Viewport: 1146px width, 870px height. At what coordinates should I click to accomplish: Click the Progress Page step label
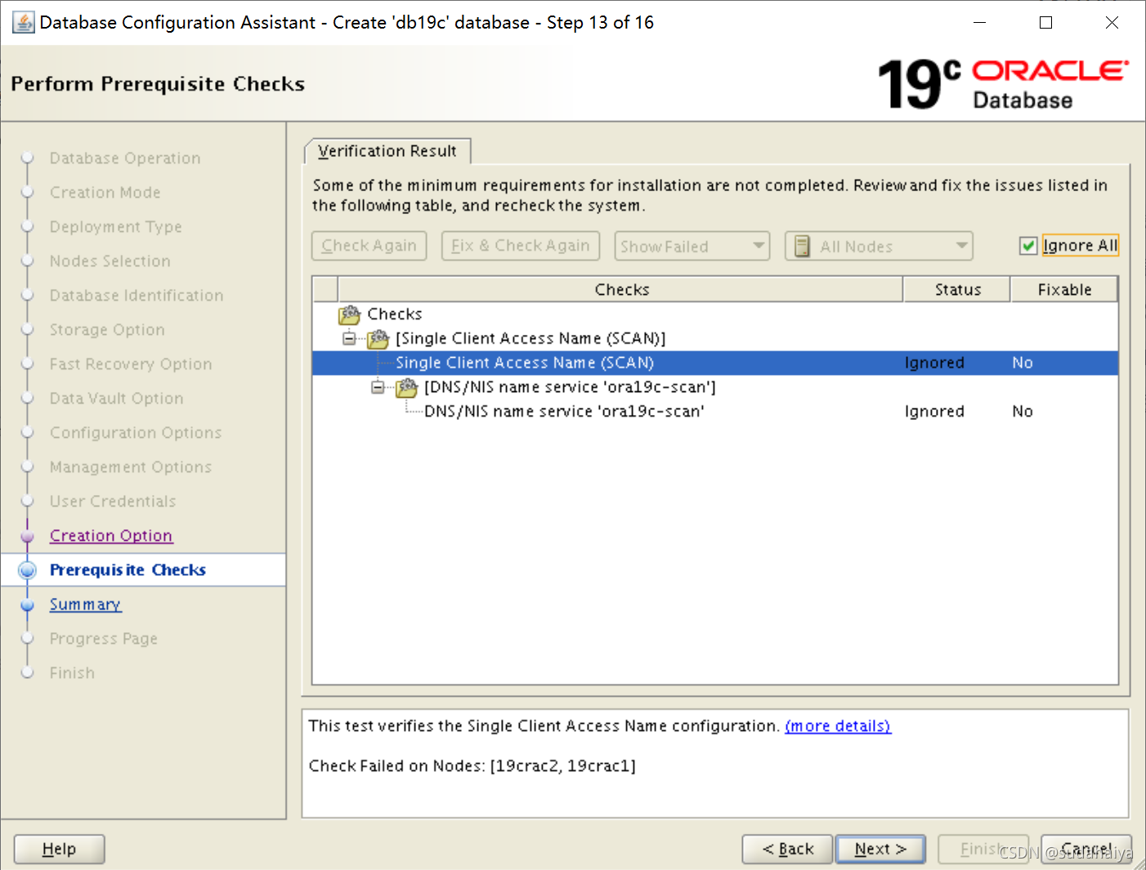pos(104,639)
